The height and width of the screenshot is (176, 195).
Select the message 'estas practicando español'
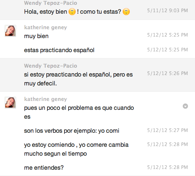tap(59, 50)
